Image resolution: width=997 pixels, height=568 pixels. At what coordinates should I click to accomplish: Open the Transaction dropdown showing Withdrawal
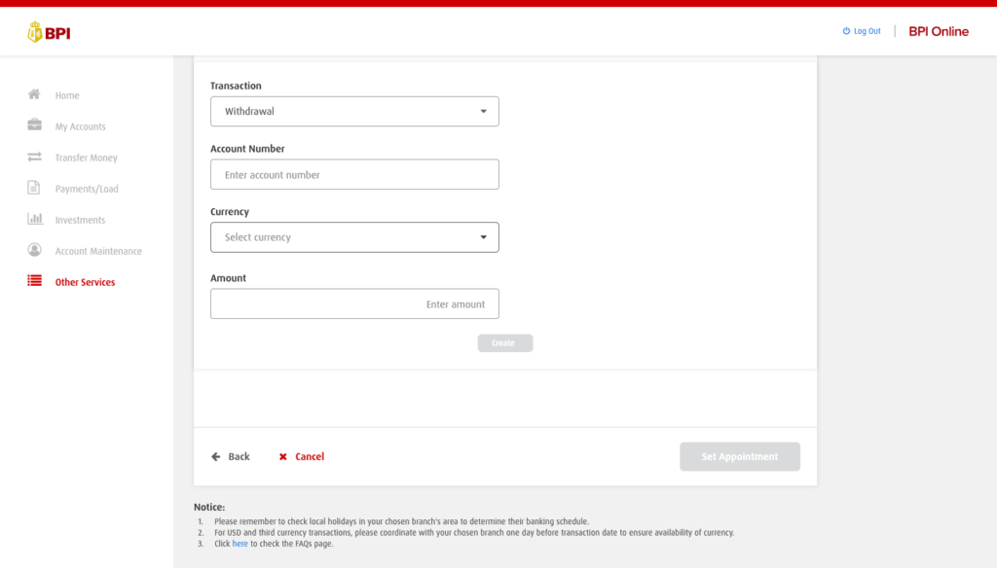coord(354,112)
